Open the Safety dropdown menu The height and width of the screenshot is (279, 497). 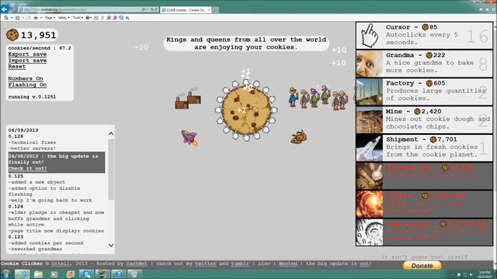pyautogui.click(x=64, y=18)
